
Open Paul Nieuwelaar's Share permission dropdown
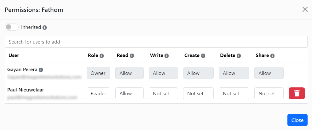pos(269,93)
